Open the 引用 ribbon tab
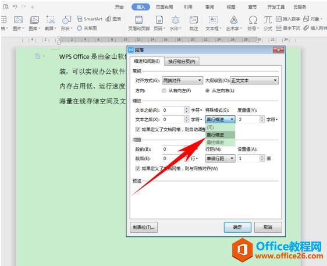 pyautogui.click(x=188, y=7)
